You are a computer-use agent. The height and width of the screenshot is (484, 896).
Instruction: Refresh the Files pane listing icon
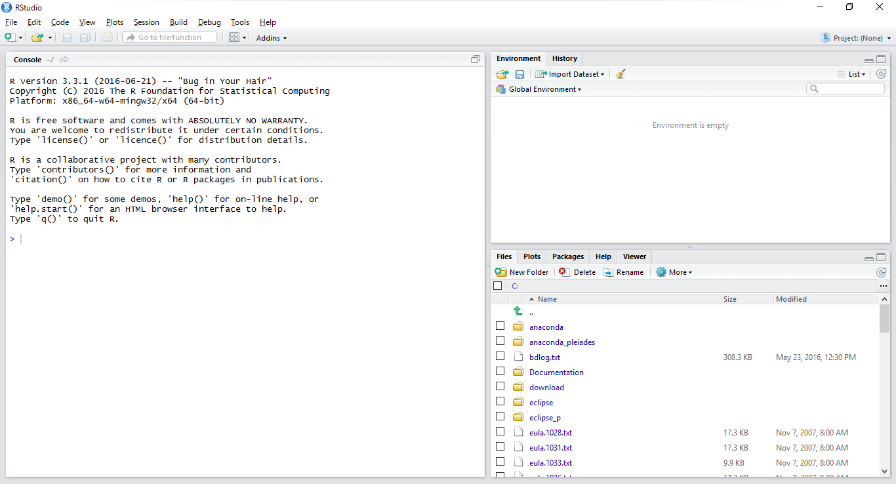click(x=882, y=272)
